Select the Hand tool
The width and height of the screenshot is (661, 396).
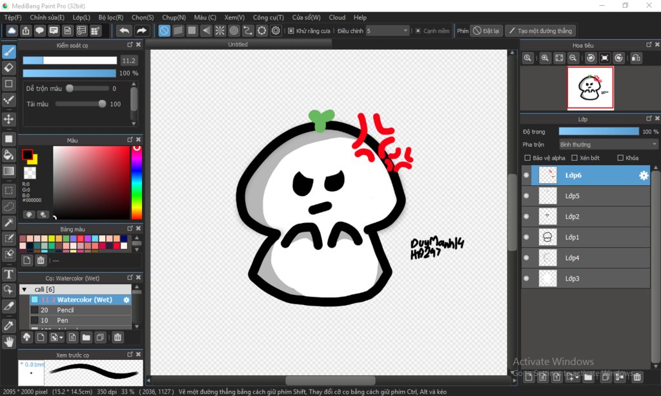point(9,342)
